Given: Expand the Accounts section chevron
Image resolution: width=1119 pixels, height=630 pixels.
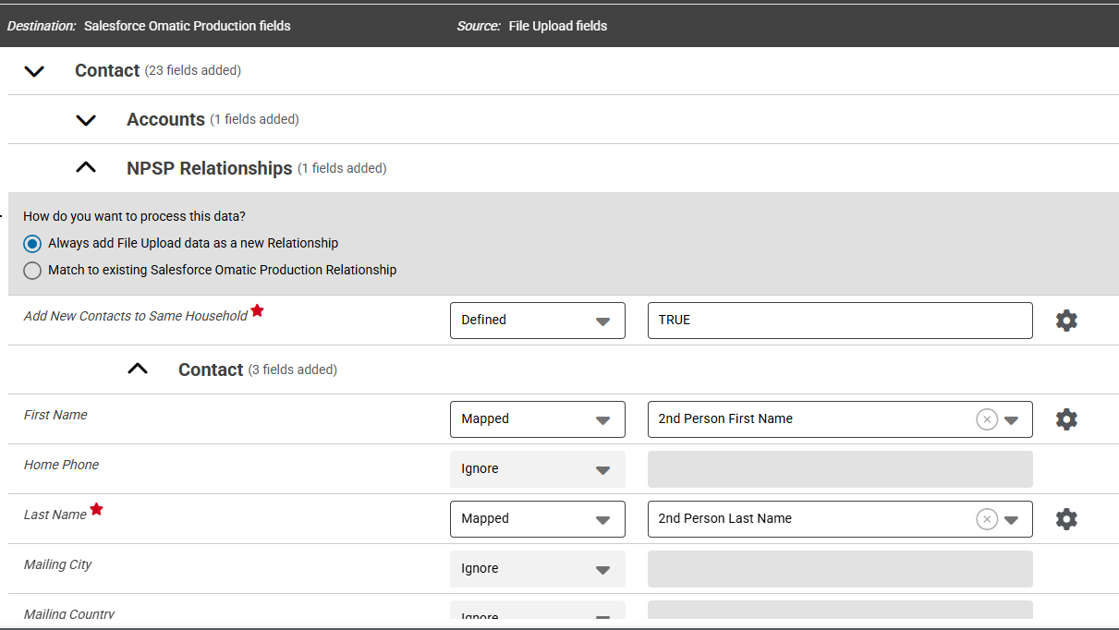Looking at the screenshot, I should (86, 120).
